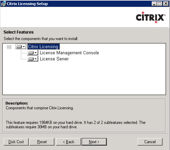Cancel the Citrix Licensing setup

pos(150,142)
